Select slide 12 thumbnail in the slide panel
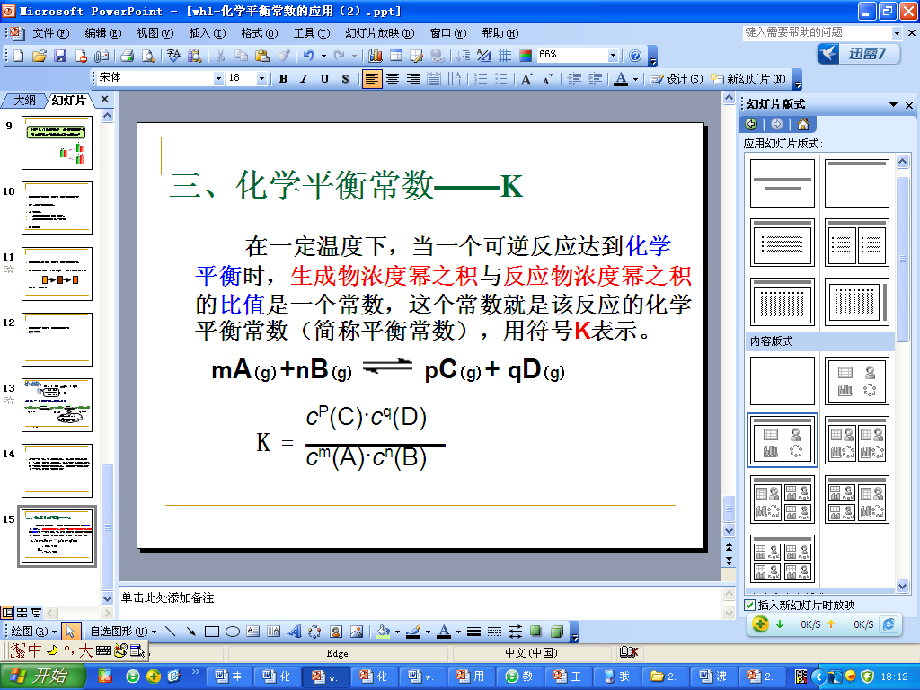The height and width of the screenshot is (690, 920). (57, 340)
